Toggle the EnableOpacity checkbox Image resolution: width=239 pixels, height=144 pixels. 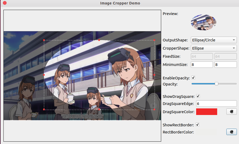click(193, 78)
